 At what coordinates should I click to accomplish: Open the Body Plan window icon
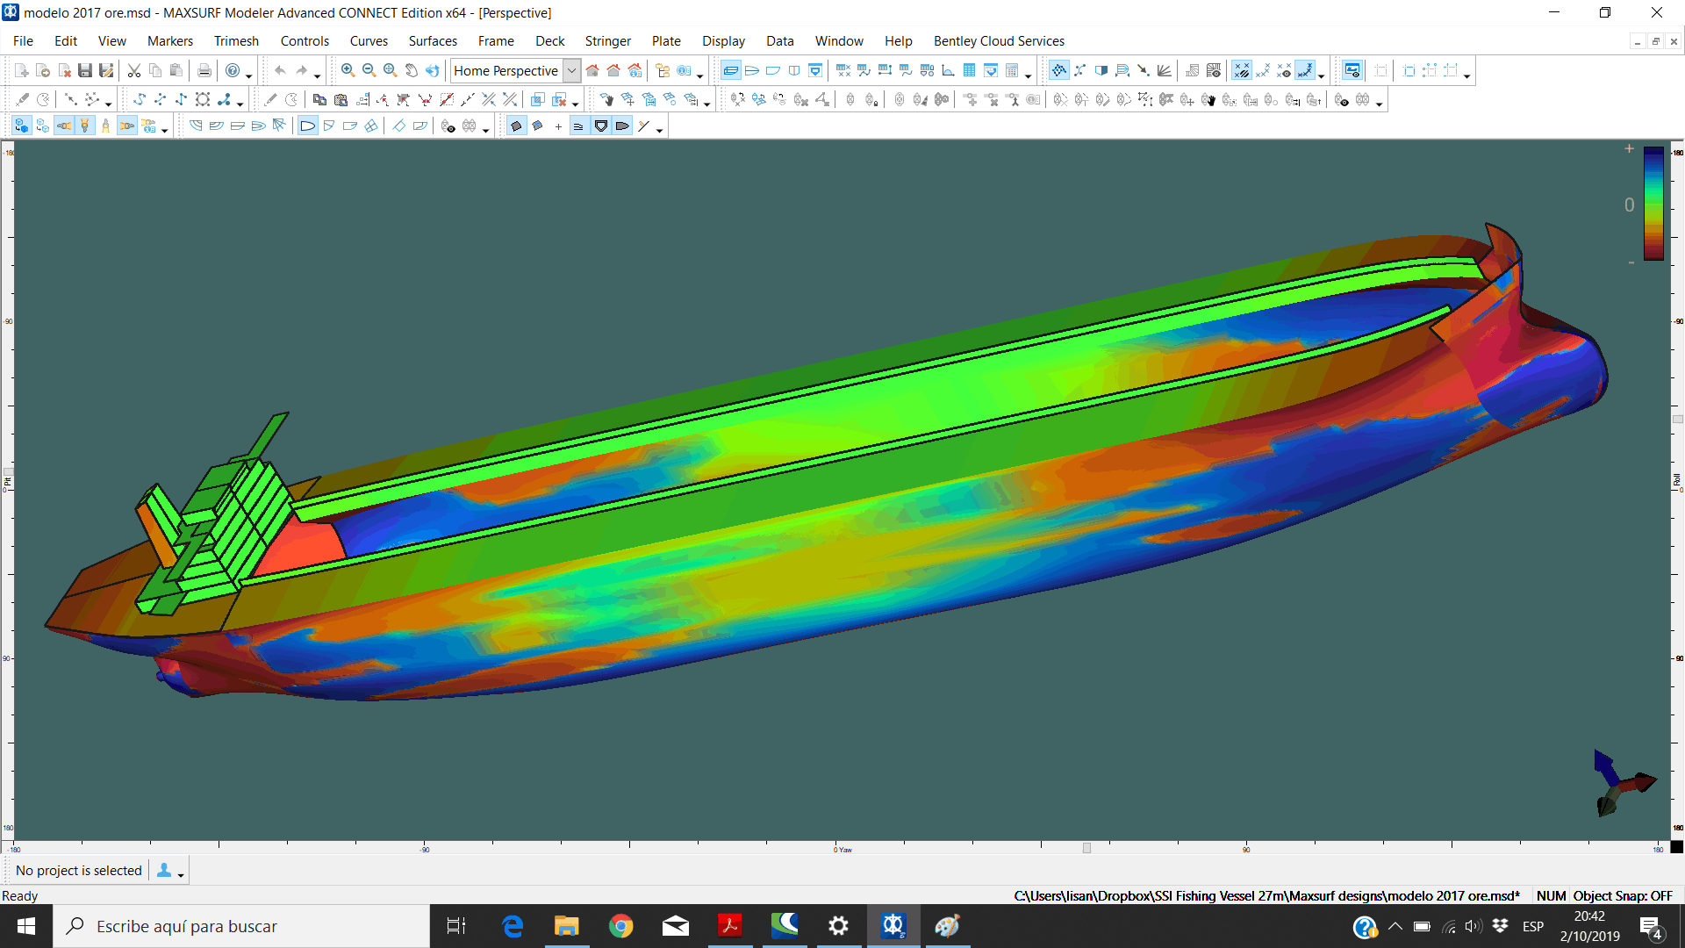pos(794,71)
